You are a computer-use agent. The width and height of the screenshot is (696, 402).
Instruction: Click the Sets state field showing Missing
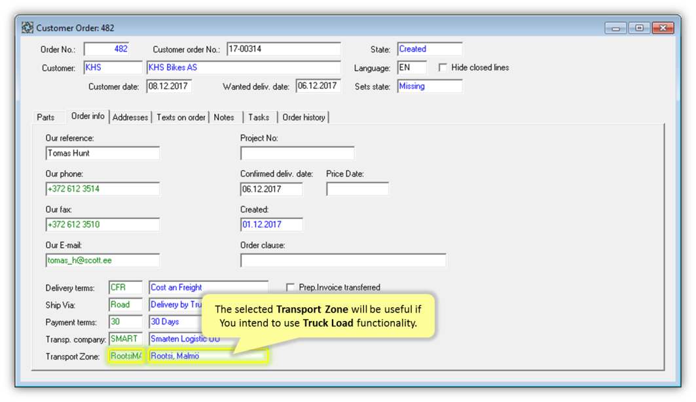430,86
